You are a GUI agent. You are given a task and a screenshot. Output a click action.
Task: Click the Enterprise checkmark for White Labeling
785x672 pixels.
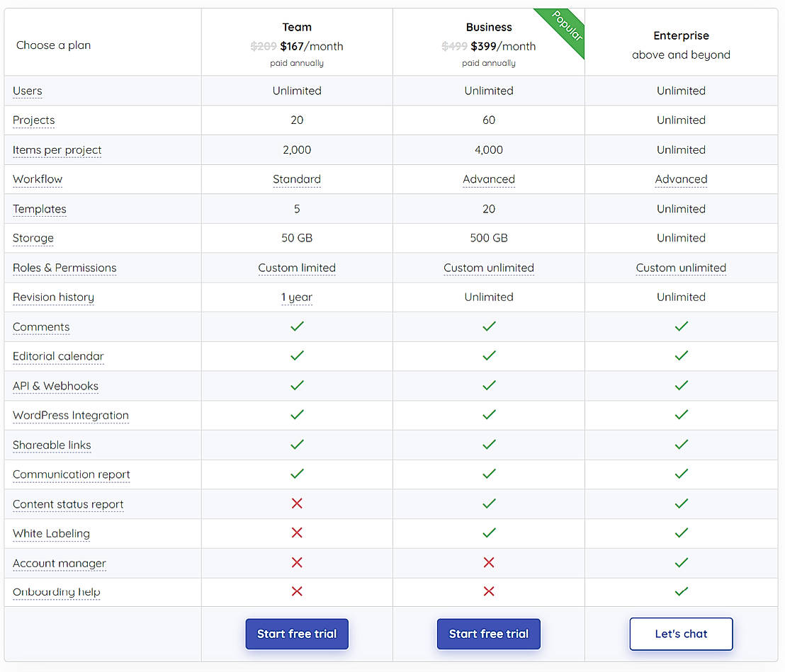682,533
